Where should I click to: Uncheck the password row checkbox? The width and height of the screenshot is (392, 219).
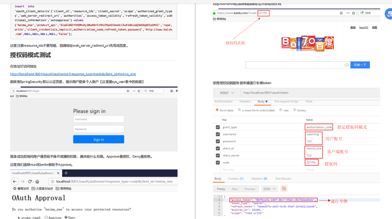[x=218, y=141]
